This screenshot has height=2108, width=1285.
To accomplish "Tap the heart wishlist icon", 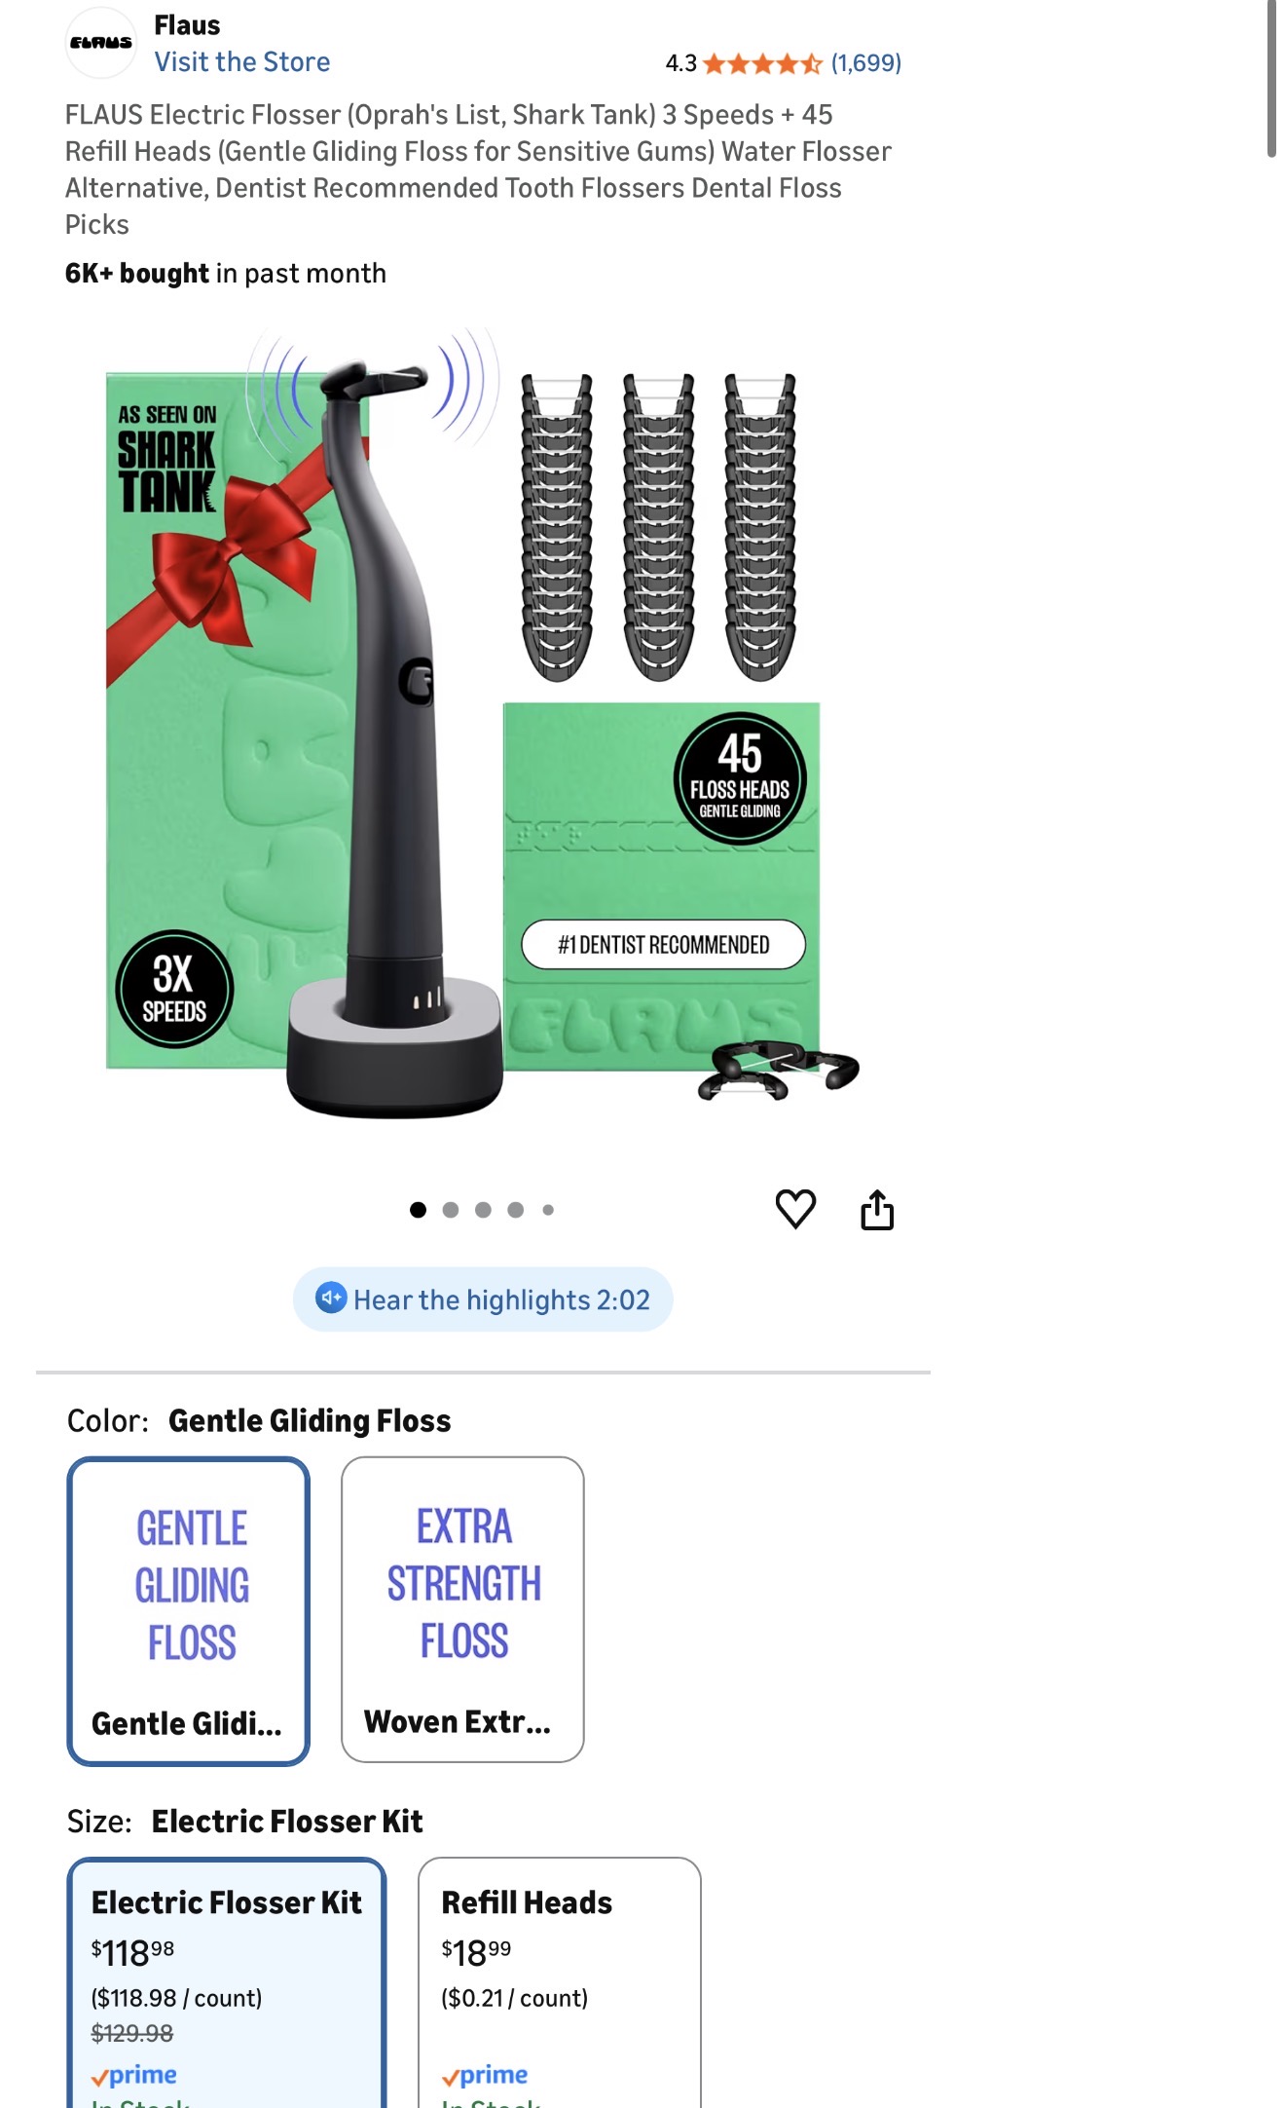I will [795, 1209].
